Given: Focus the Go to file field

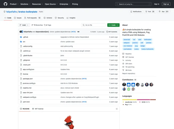Looking at the screenshot, I should pyautogui.click(x=93, y=25).
